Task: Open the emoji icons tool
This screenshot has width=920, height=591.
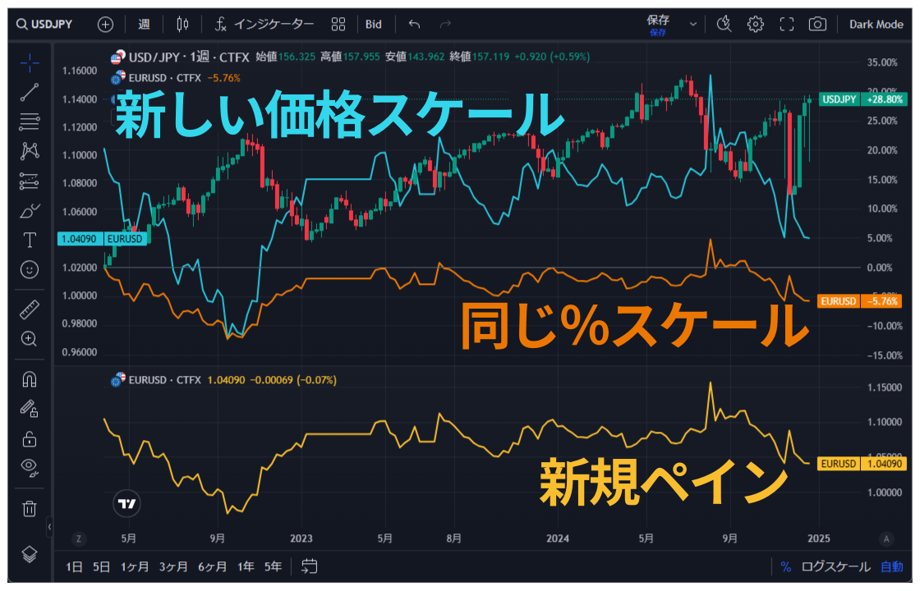Action: coord(30,269)
